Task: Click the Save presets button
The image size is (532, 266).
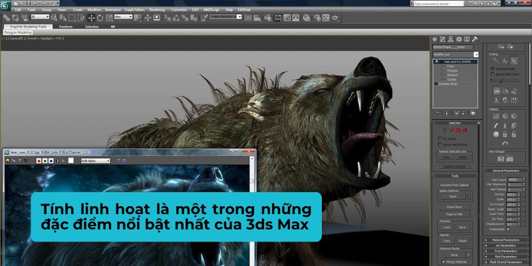Action: (462, 227)
